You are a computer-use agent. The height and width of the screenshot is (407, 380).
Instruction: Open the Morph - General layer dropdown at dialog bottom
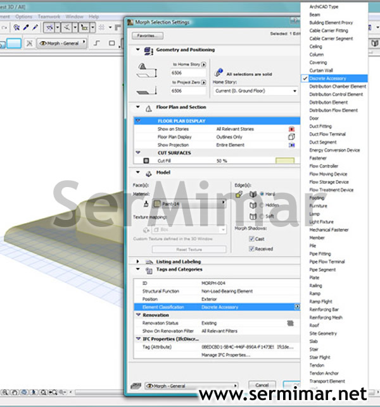pos(191,386)
